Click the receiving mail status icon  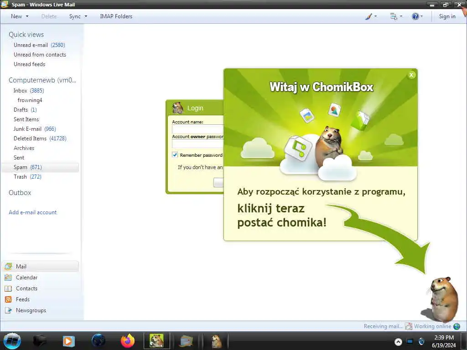408,326
